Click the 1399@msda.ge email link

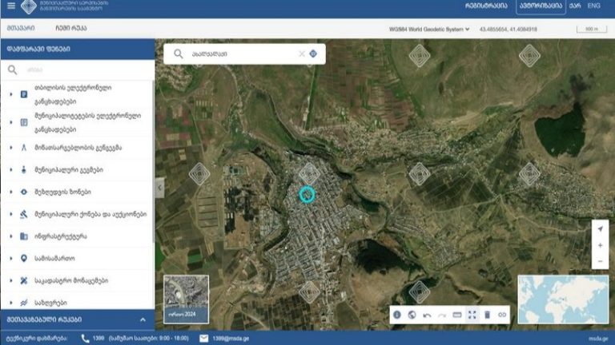click(231, 339)
